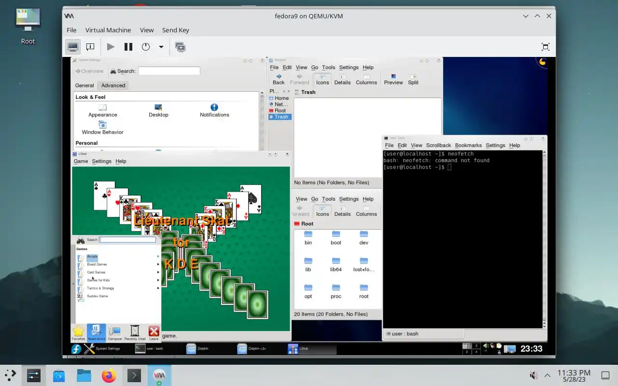This screenshot has width=618, height=386.
Task: Switch to Recently Used tab in Kickoff
Action: click(x=135, y=333)
